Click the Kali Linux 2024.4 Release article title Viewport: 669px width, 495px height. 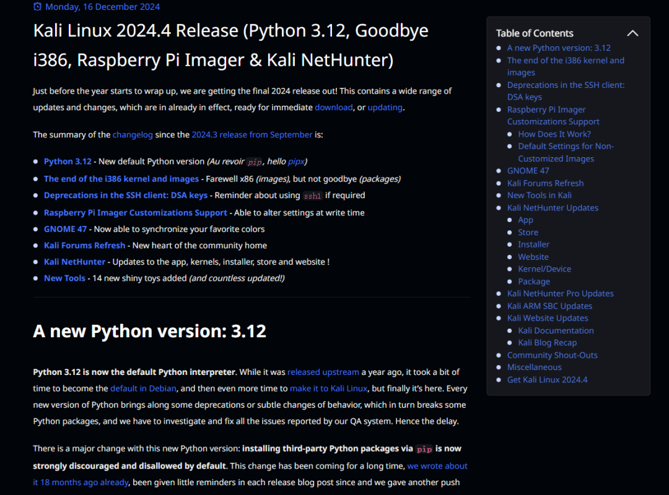(230, 45)
